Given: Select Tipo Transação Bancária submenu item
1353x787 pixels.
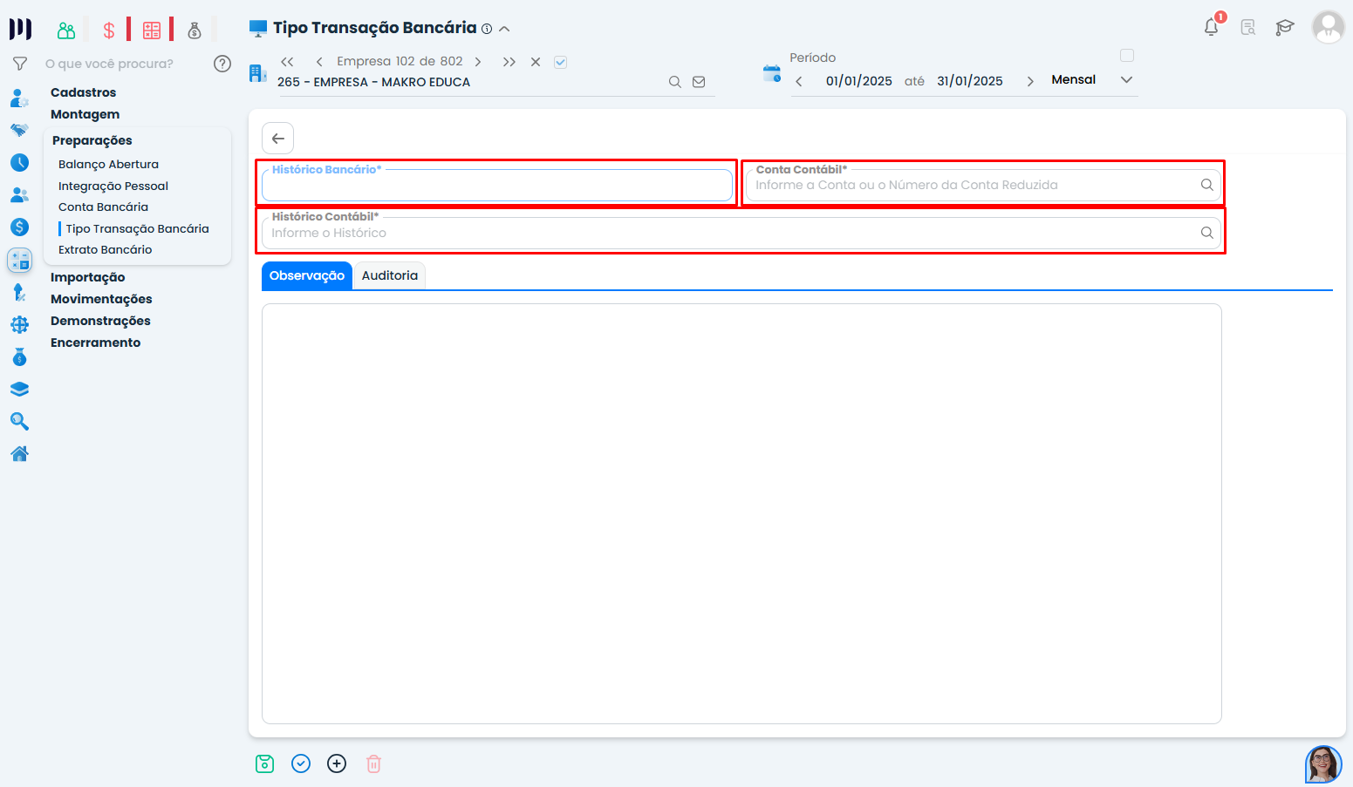Looking at the screenshot, I should click(x=138, y=228).
